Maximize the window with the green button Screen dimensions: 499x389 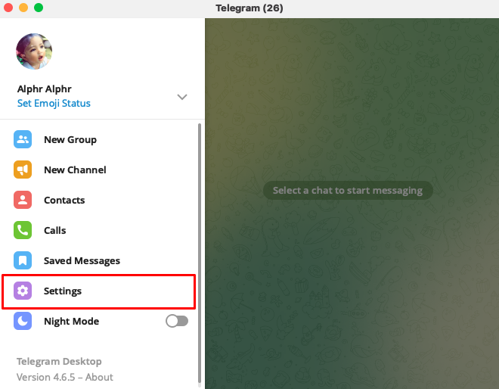click(39, 8)
